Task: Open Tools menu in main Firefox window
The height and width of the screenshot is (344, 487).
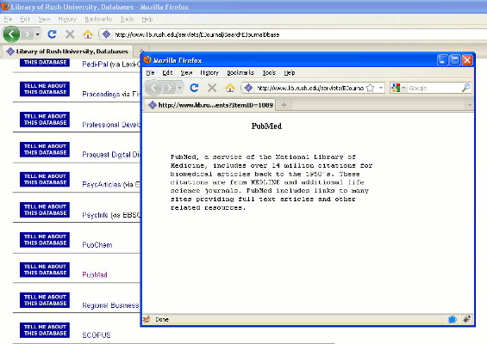Action: pos(127,19)
